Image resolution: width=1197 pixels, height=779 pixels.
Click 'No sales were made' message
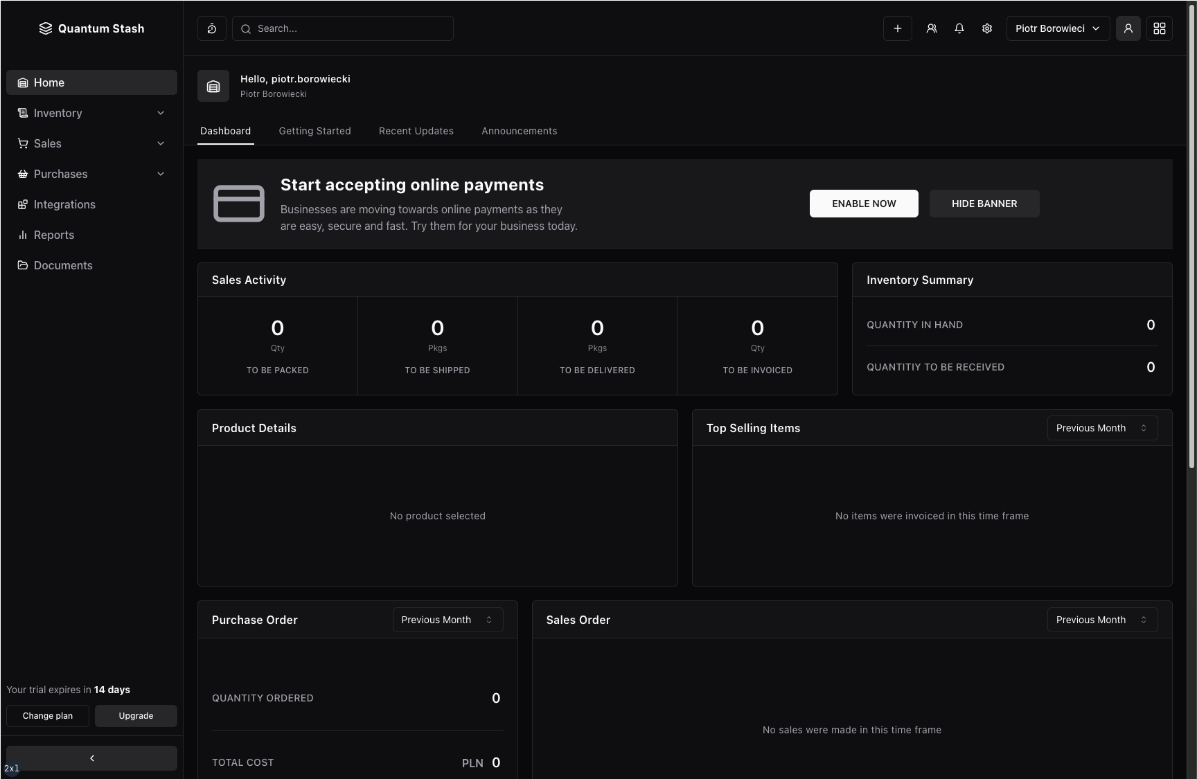click(852, 730)
